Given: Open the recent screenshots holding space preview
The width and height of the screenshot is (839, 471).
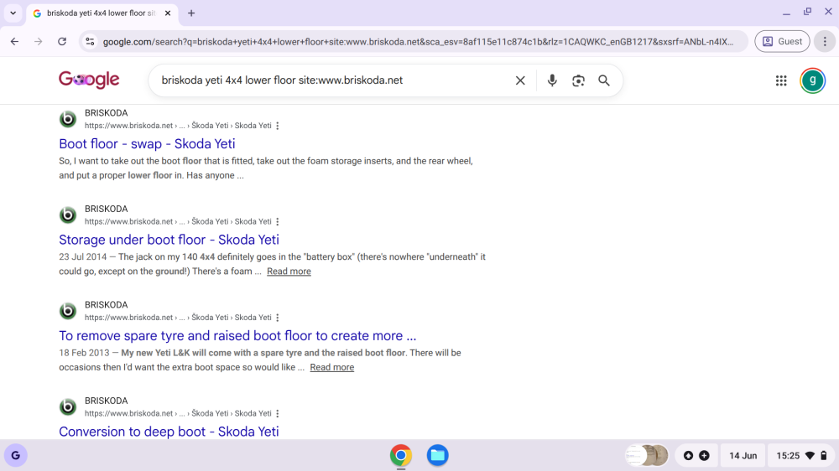Looking at the screenshot, I should coord(647,456).
